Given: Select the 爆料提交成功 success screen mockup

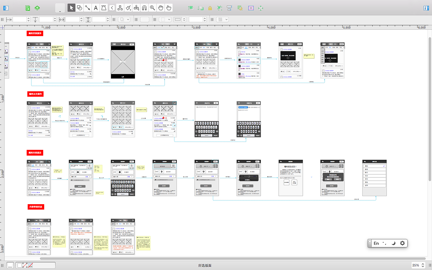Looking at the screenshot, I should click(x=291, y=178).
